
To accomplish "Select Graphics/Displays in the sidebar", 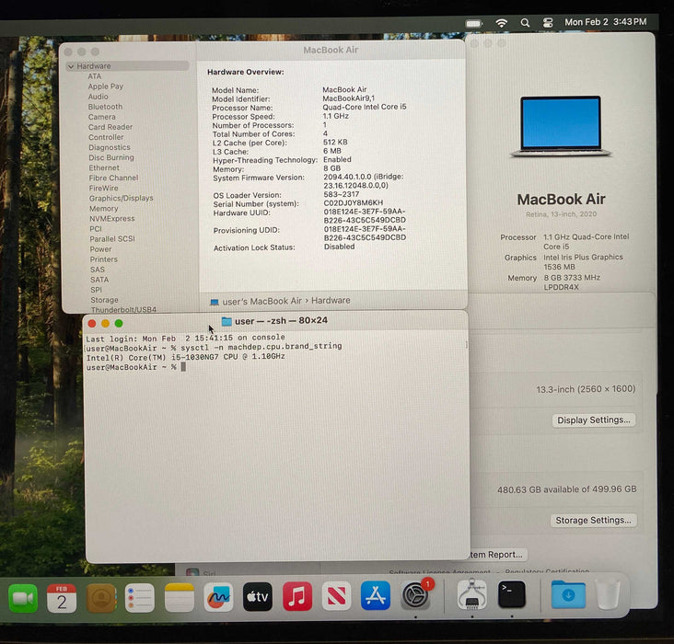I will coord(122,199).
